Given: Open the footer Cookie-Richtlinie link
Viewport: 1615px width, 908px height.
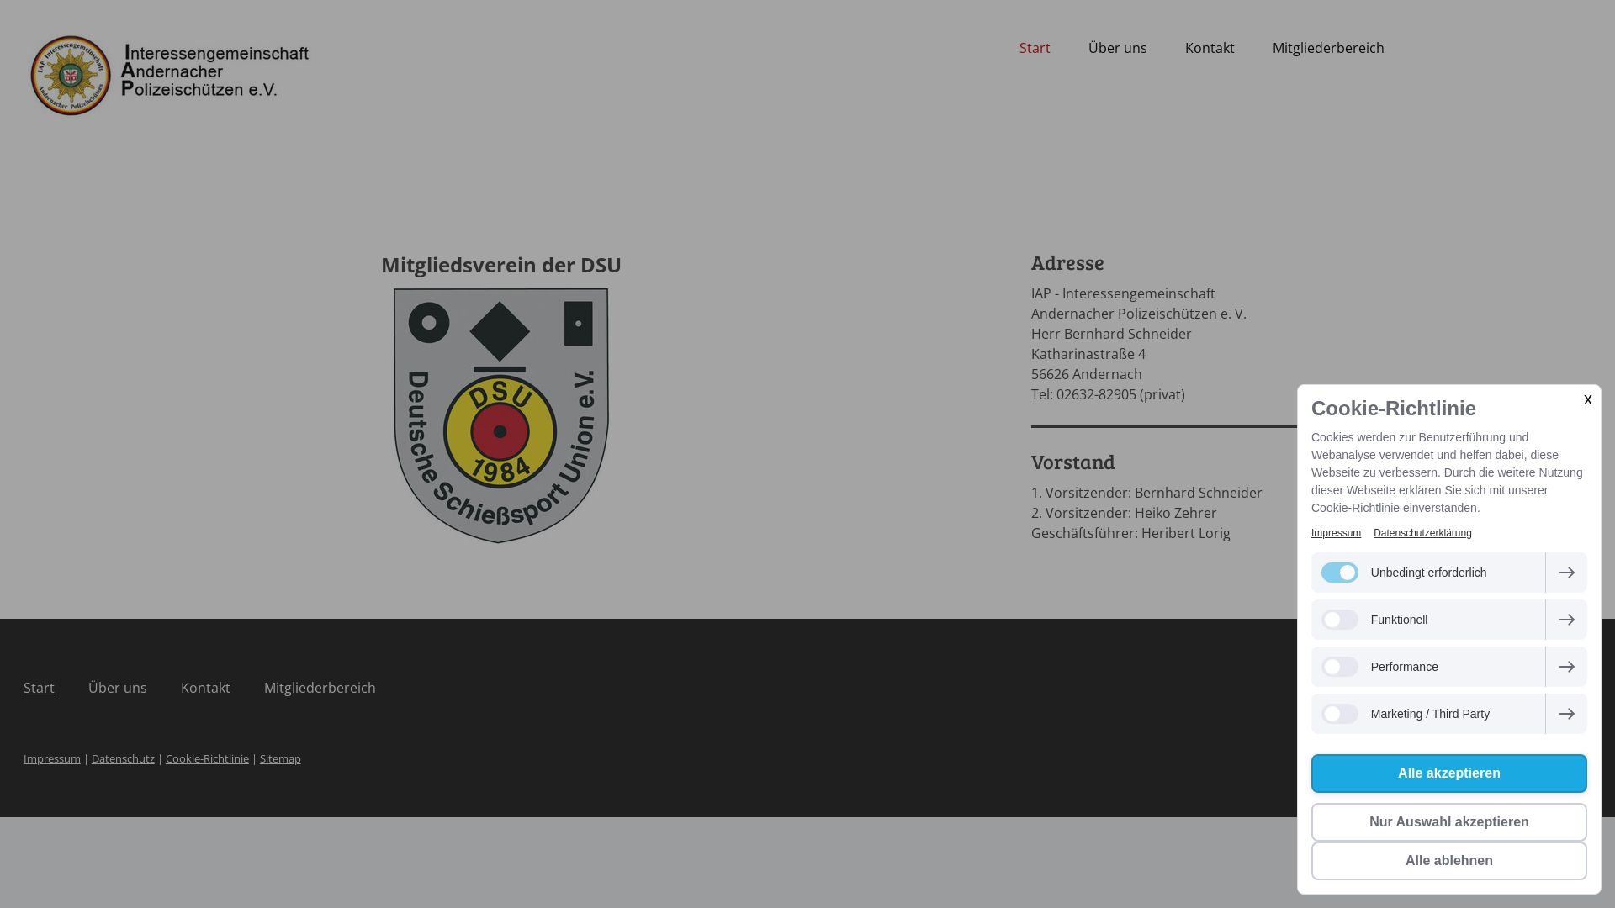Looking at the screenshot, I should (x=207, y=758).
